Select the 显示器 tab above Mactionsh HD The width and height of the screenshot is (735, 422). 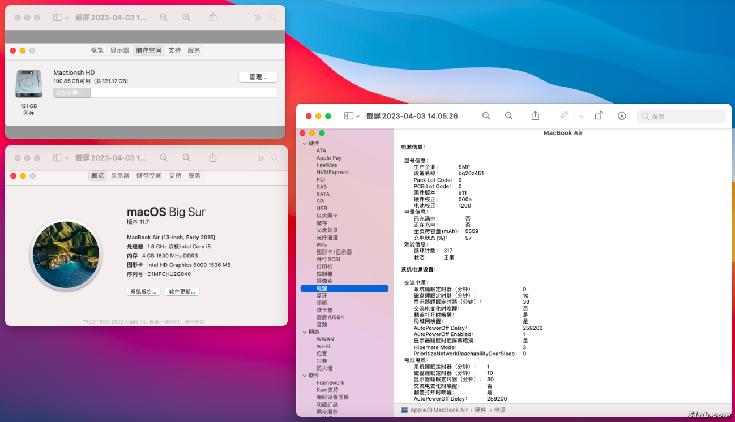click(119, 50)
